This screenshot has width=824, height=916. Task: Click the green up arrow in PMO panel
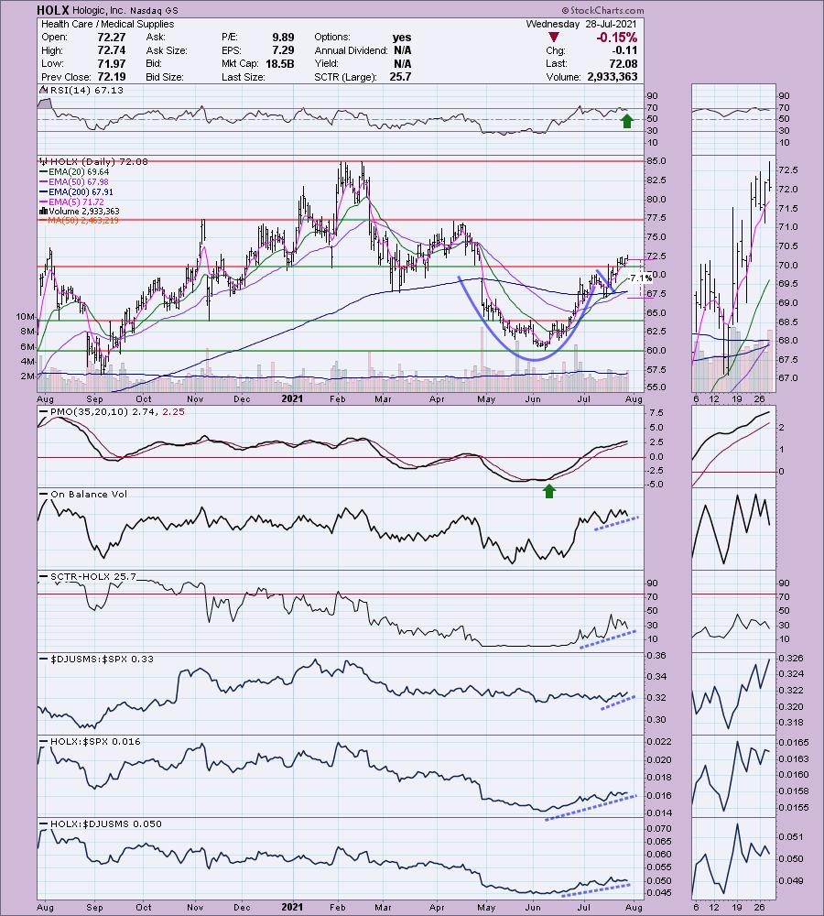pyautogui.click(x=549, y=491)
